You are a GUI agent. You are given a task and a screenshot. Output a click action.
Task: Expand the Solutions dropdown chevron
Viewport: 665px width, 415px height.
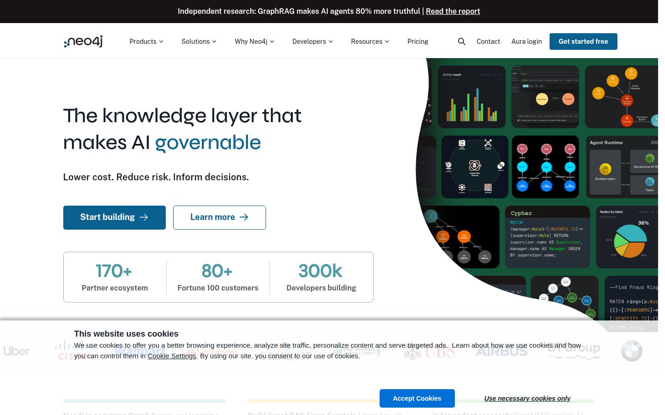click(214, 41)
